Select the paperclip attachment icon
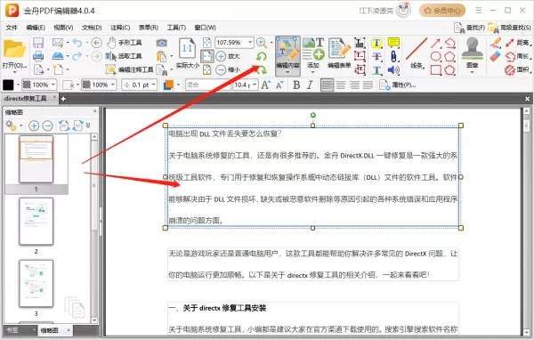The image size is (534, 340). (x=393, y=56)
